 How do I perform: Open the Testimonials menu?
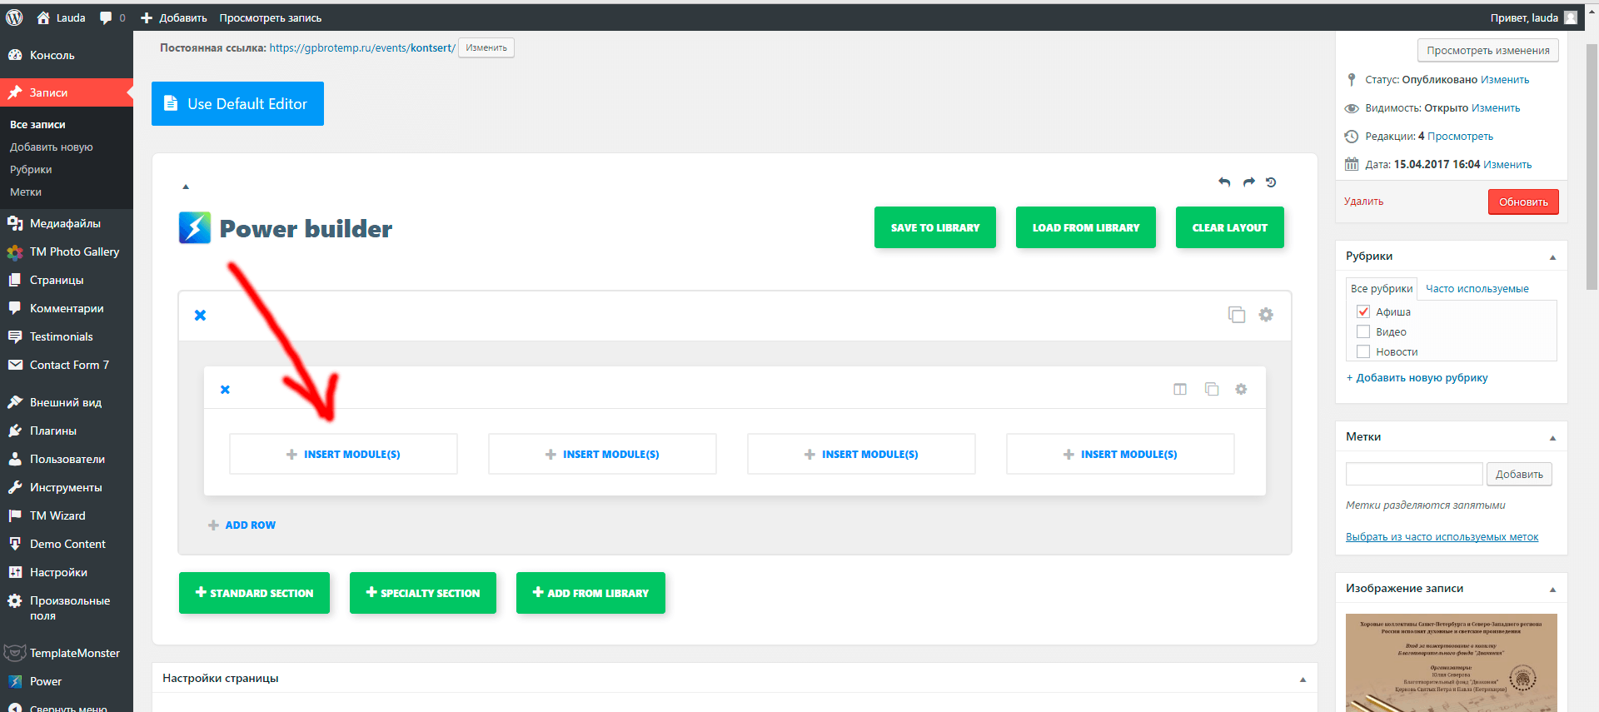click(x=67, y=336)
